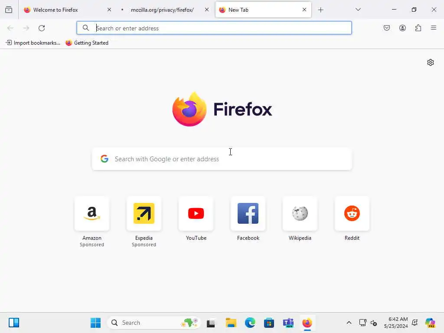Screen dimensions: 444x333
Task: Open Windows widgets panel on taskbar
Action: pyautogui.click(x=14, y=323)
